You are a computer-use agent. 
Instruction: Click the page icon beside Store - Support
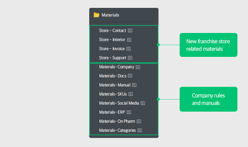130,58
